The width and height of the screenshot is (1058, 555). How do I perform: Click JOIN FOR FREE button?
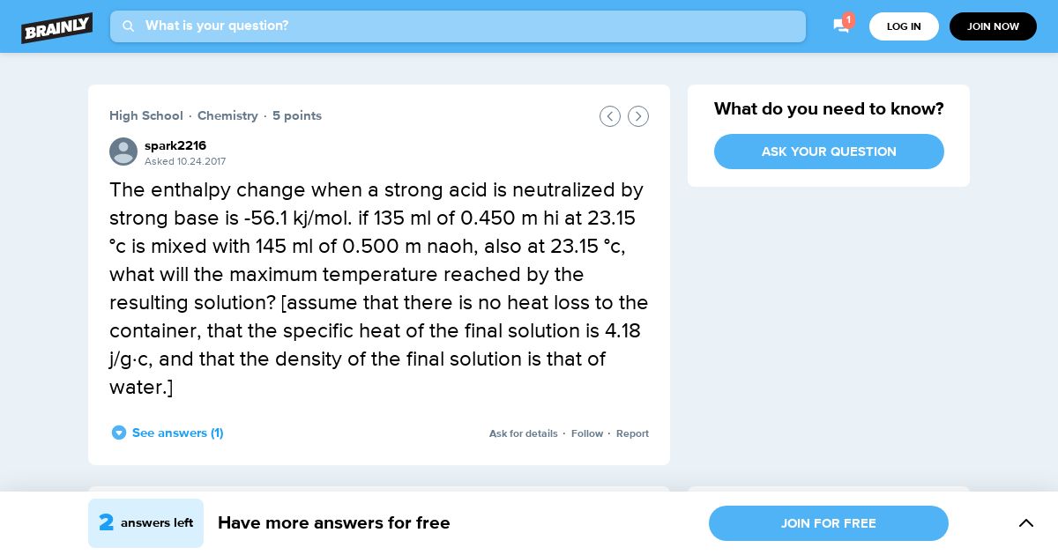click(x=829, y=523)
